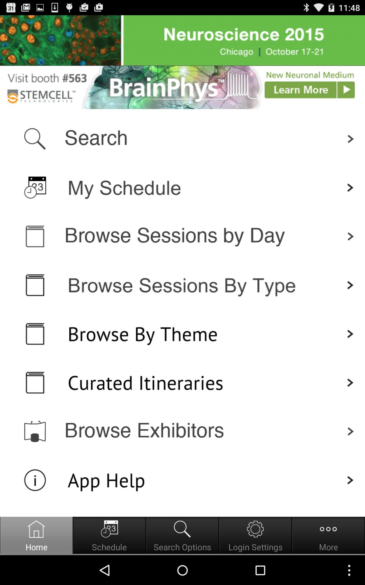This screenshot has height=585, width=365.
Task: Open the Search Options tab
Action: (182, 536)
